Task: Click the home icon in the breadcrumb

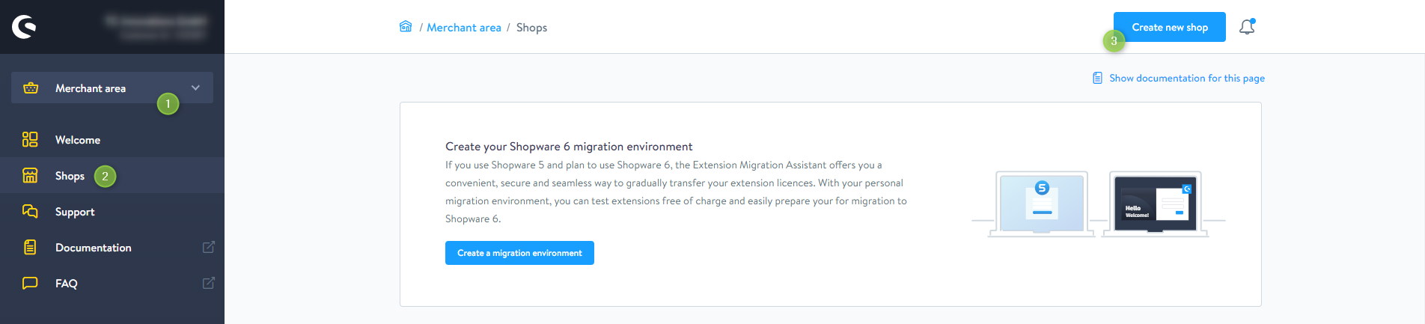Action: tap(406, 27)
